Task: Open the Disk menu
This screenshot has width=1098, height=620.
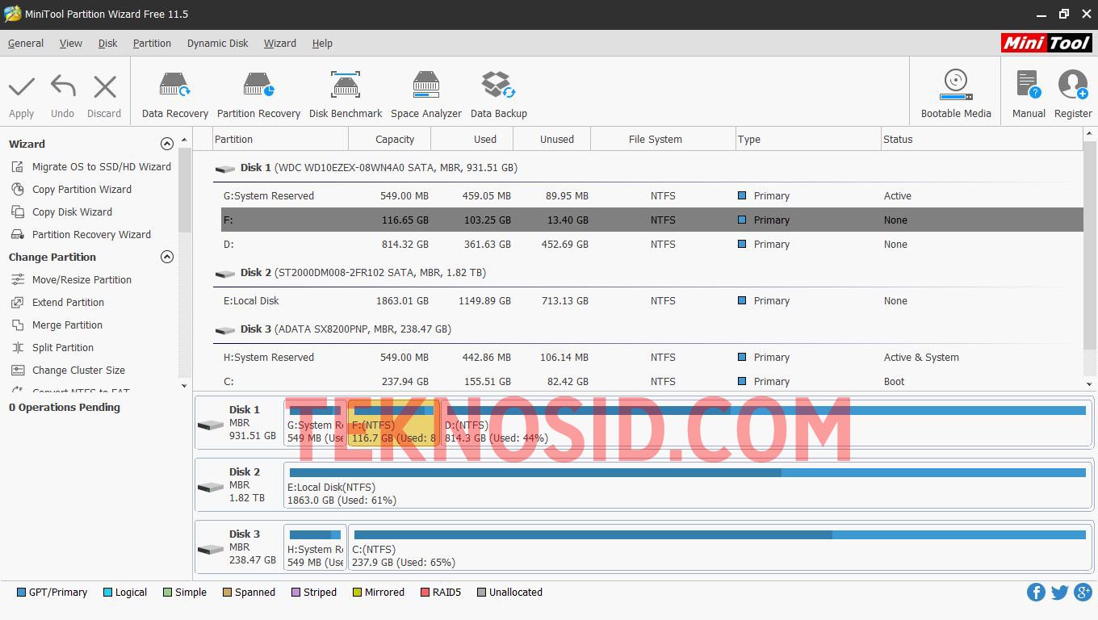Action: coord(108,44)
